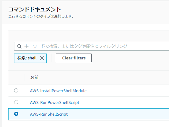This screenshot has width=169, height=127.
Task: Select AWS-RunShellScript radio button
Action: 16,114
